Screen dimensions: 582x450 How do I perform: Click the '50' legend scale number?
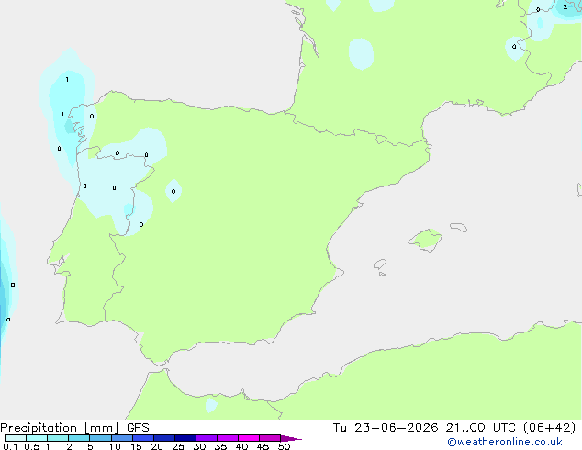[284, 446]
